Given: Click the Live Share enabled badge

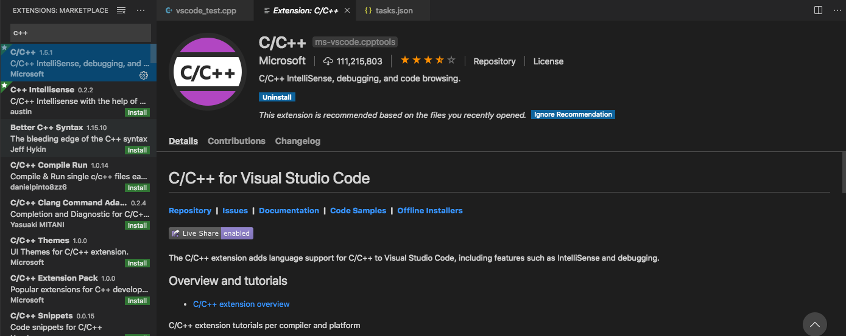Looking at the screenshot, I should click(x=211, y=233).
